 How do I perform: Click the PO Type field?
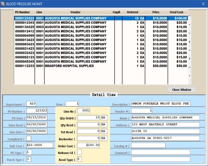click(x=29, y=152)
